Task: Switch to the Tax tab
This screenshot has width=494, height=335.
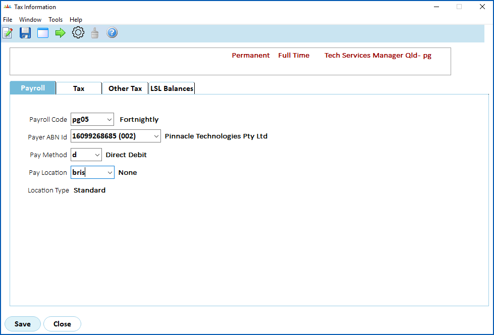Action: click(79, 88)
